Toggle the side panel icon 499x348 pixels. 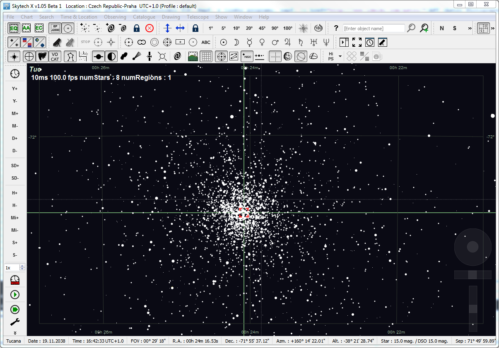point(344,42)
